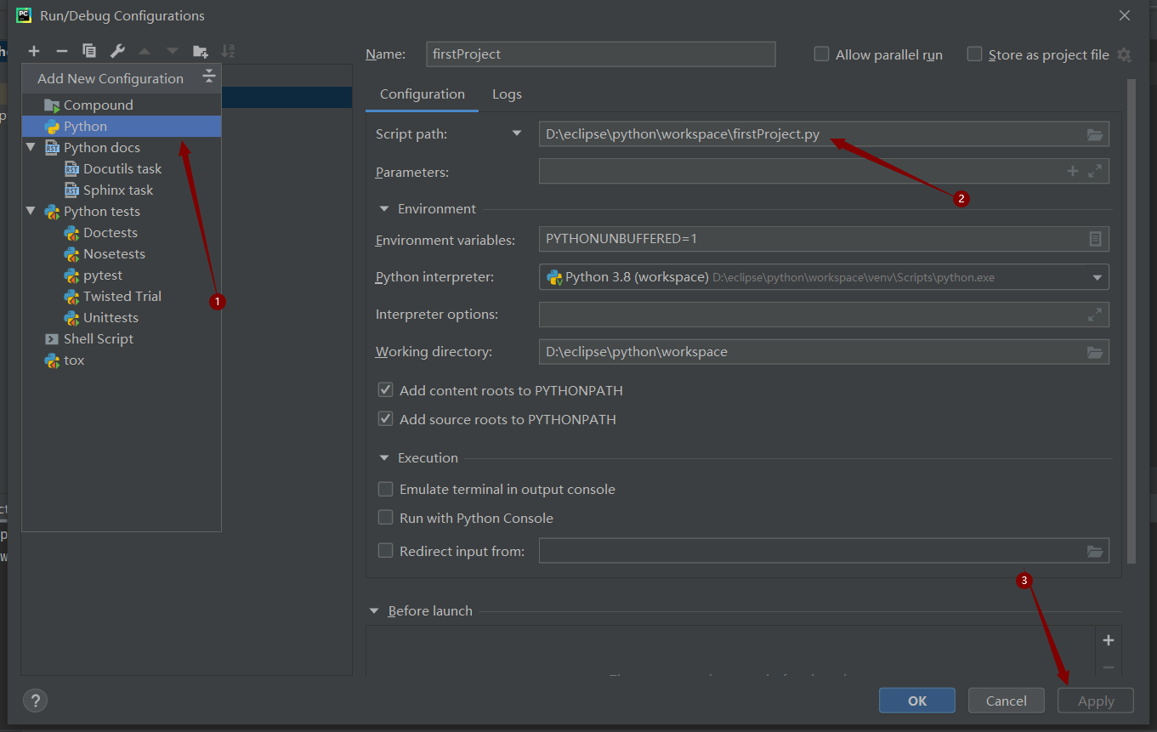Select Shell Script configuration type

(122, 338)
